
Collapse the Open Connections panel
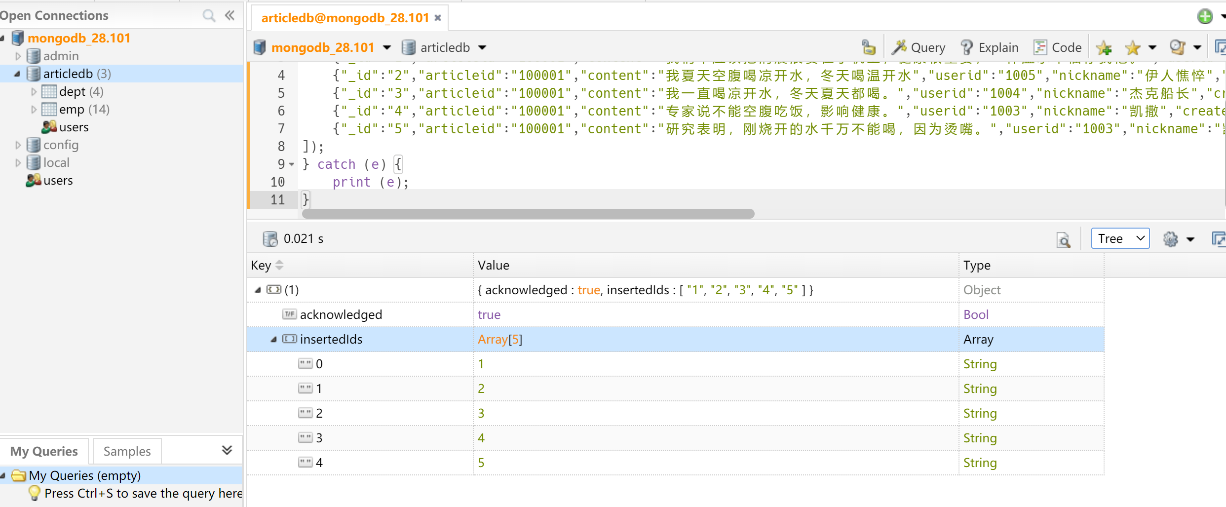pos(230,16)
